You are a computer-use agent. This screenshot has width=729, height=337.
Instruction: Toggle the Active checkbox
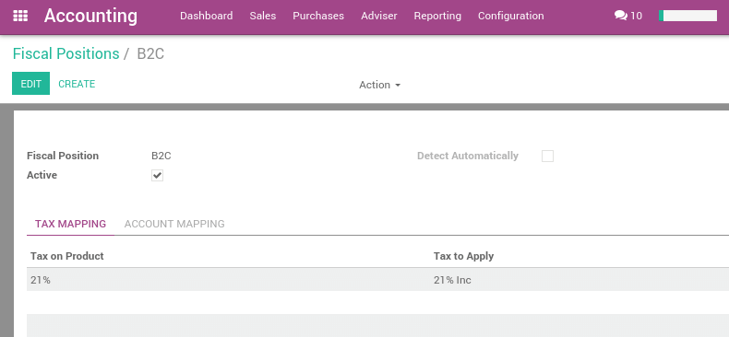(157, 176)
